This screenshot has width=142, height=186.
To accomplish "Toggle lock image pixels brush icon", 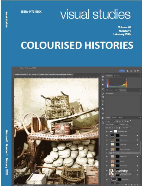I will point(112,128).
